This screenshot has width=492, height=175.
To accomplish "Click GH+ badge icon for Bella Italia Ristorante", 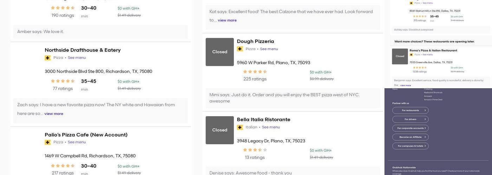I will coord(240,127).
